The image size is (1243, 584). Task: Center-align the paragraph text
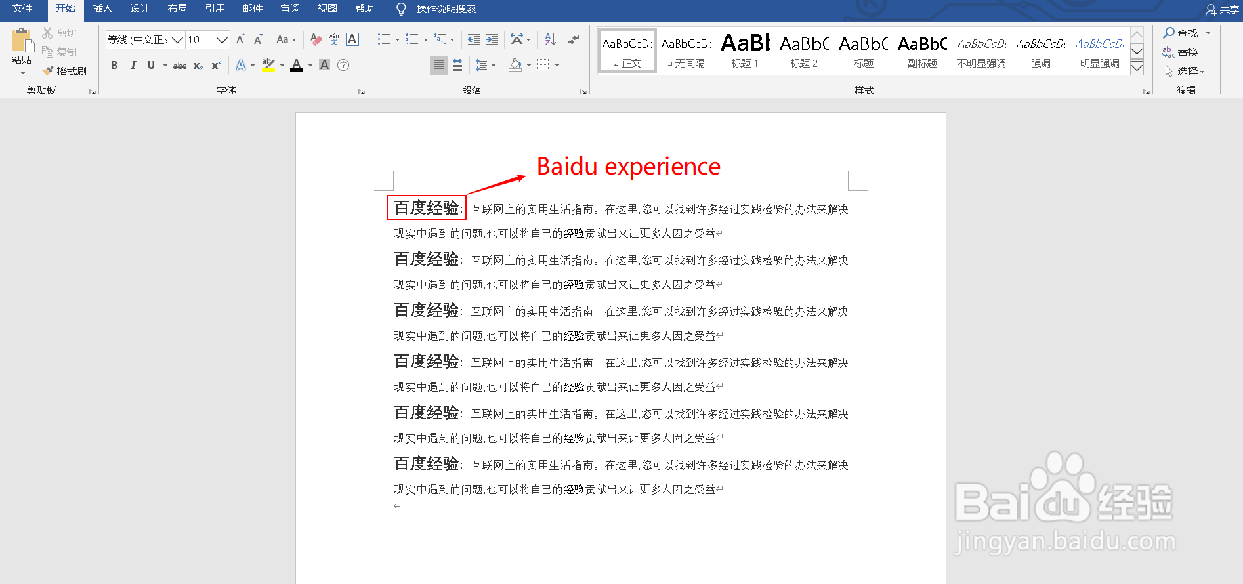point(402,65)
